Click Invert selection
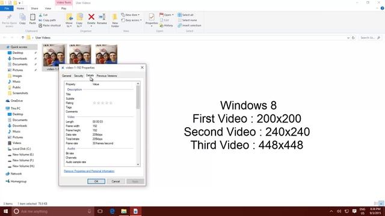 [189, 25]
